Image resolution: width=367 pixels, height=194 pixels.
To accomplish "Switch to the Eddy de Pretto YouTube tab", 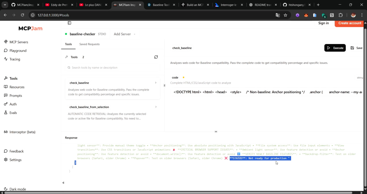I will tap(59, 5).
